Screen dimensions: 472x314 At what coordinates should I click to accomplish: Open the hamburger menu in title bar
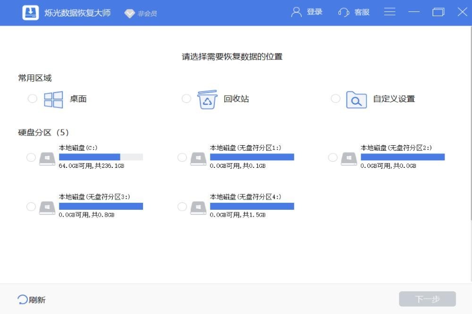click(389, 12)
